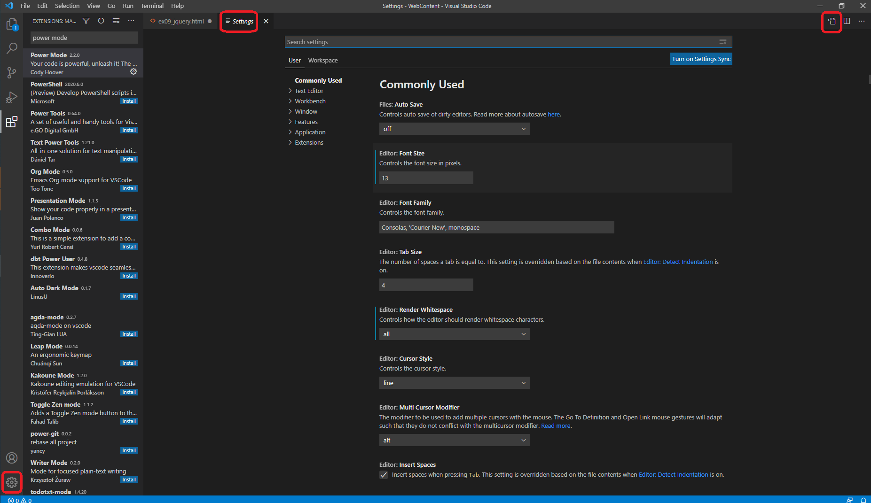Select the User settings tab
Image resolution: width=871 pixels, height=503 pixels.
tap(295, 60)
